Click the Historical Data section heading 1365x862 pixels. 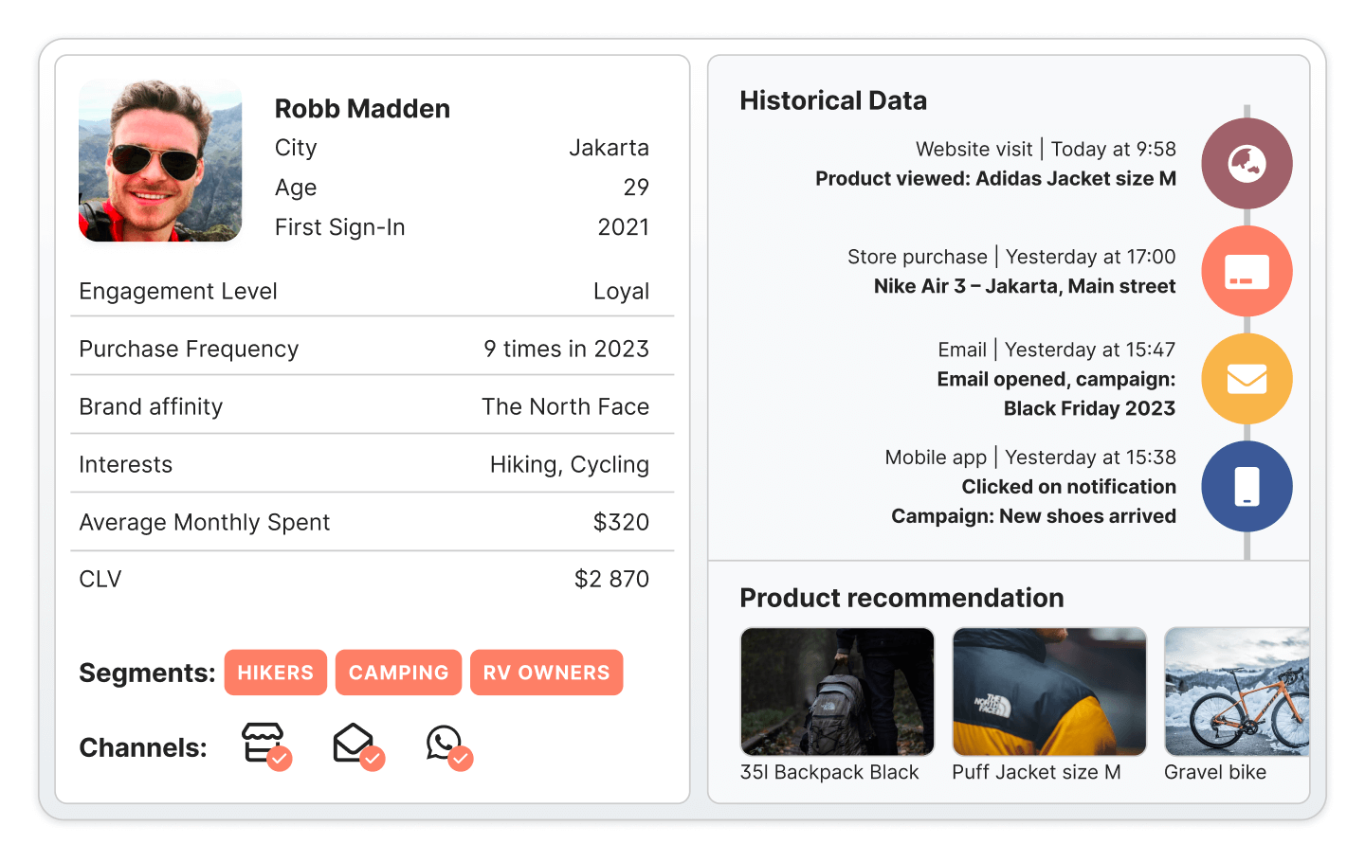point(832,100)
